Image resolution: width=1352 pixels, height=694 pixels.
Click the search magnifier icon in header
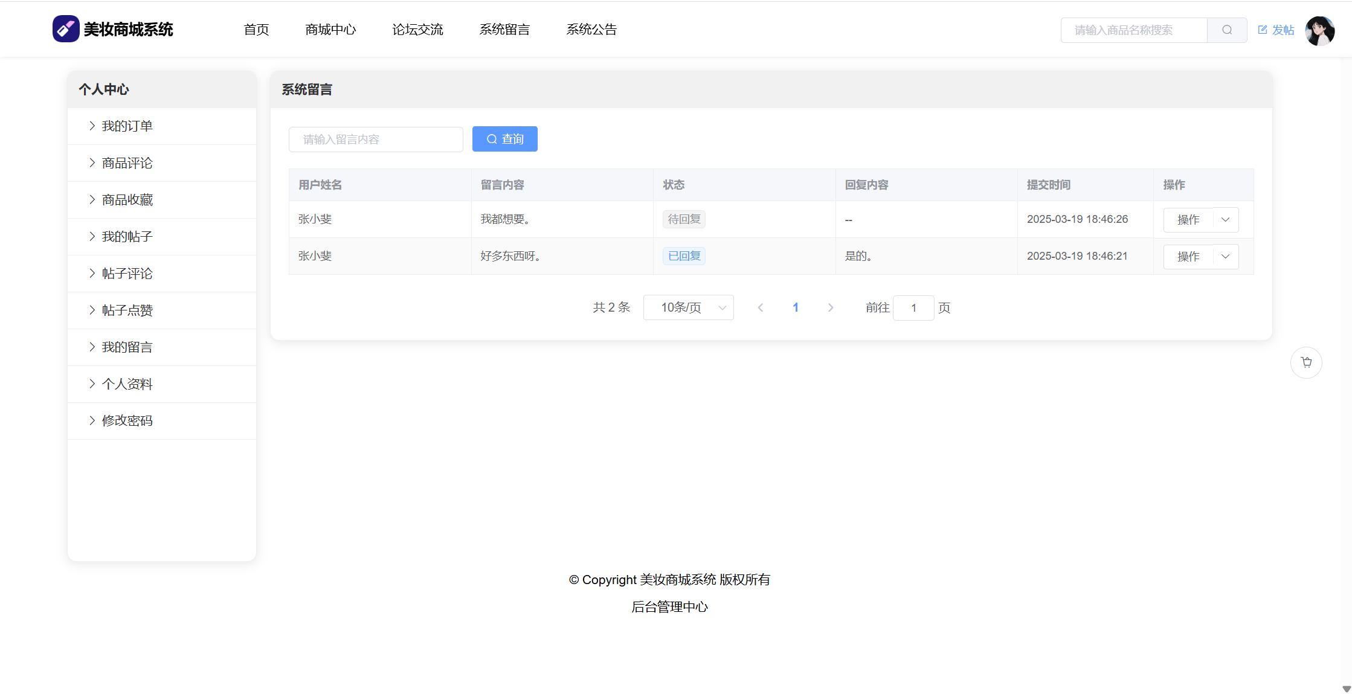[1226, 30]
